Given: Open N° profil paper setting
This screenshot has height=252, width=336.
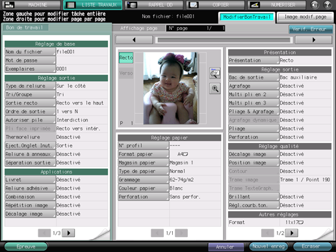Looking at the screenshot, I should 143,145.
